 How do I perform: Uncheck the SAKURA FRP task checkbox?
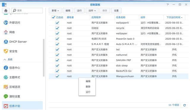(57, 60)
